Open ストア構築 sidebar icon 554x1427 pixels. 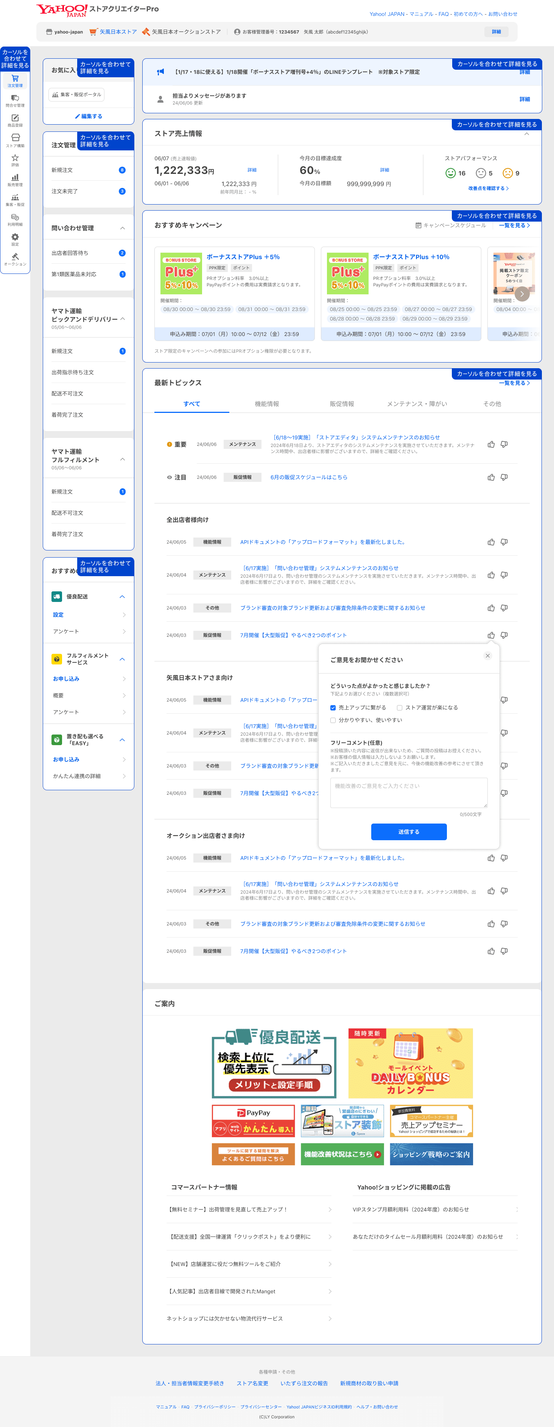coord(15,141)
